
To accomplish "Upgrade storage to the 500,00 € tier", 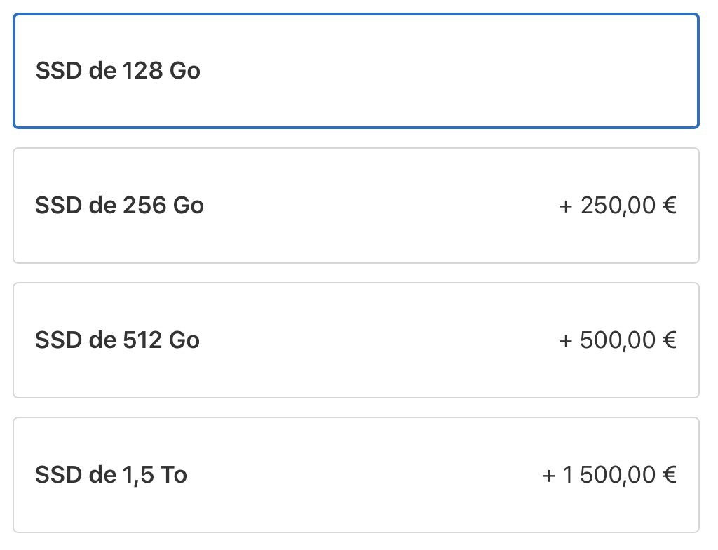I will click(x=355, y=340).
